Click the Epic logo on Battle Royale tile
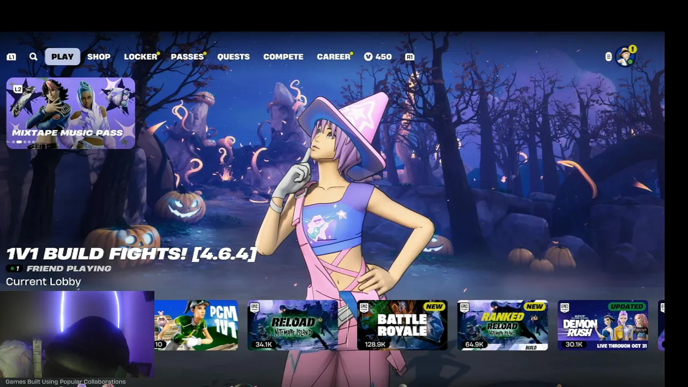This screenshot has height=387, width=688. click(x=364, y=307)
